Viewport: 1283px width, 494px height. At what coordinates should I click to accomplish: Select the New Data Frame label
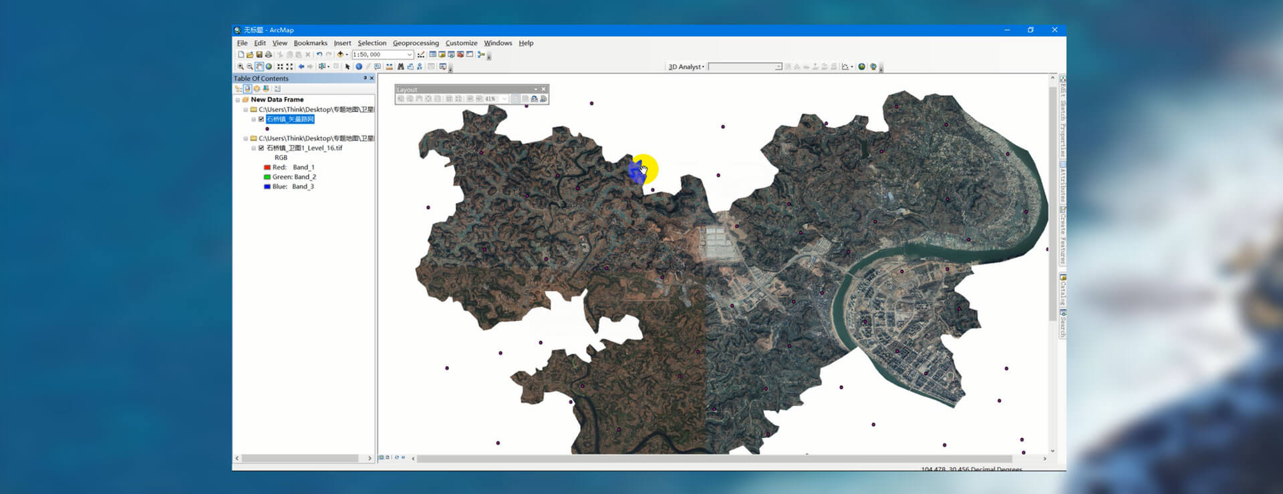(277, 99)
